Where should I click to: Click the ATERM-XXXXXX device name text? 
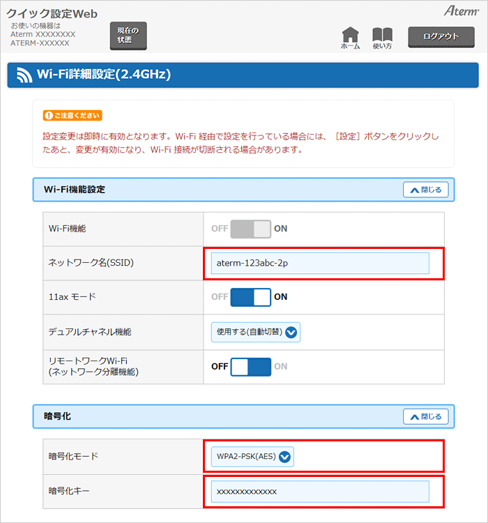tap(40, 43)
